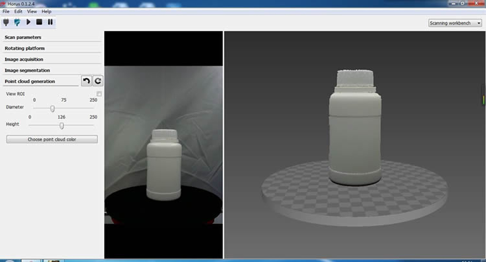Click the undo arrow icon
486x262 pixels.
tap(86, 81)
